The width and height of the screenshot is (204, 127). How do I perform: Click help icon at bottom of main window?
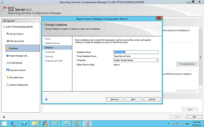pos(4,117)
